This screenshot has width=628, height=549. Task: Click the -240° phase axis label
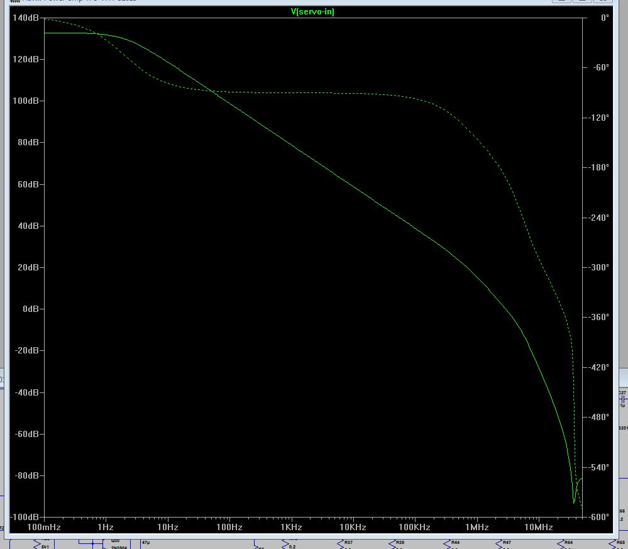[x=599, y=218]
